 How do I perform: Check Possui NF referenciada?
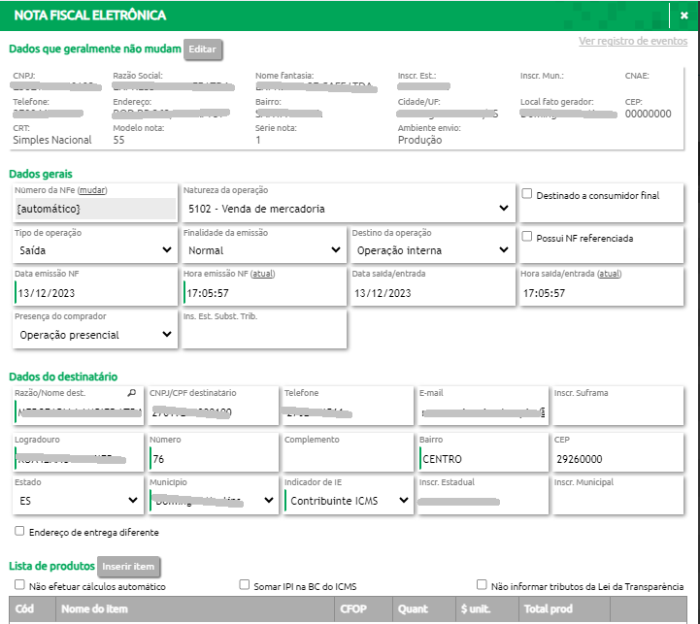[527, 236]
